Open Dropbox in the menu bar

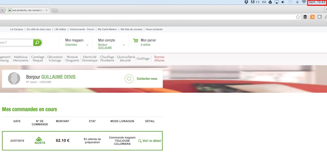click(x=246, y=2)
